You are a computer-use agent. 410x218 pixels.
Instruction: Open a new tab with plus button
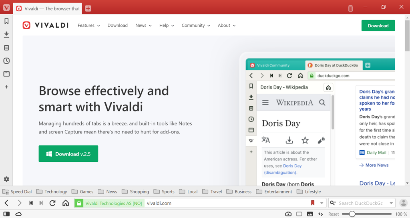click(x=88, y=8)
